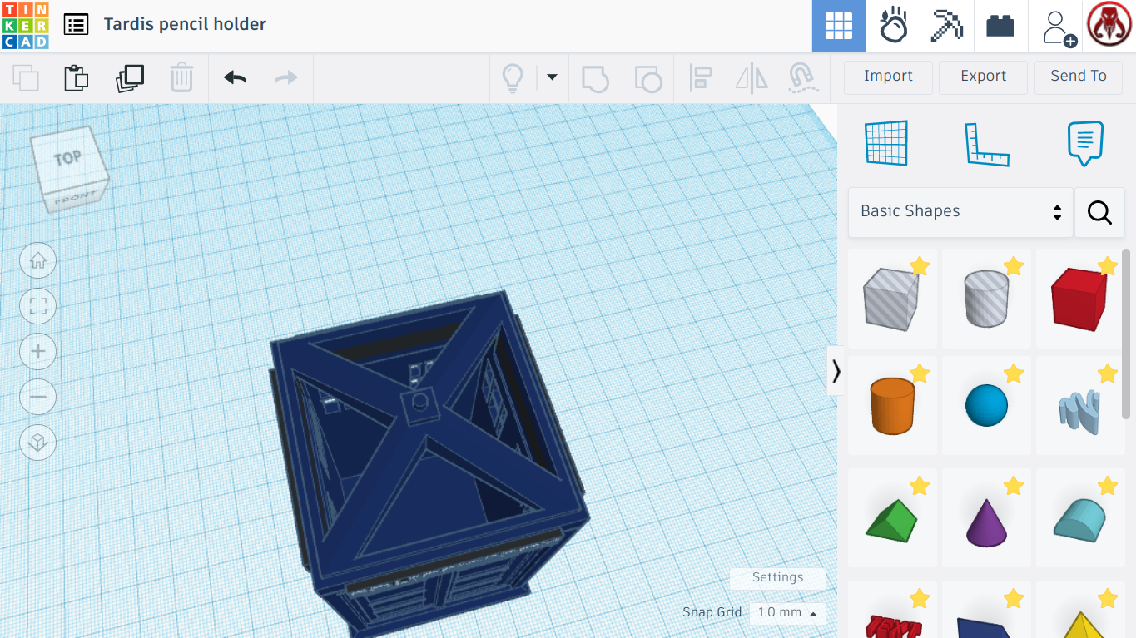Viewport: 1136px width, 638px height.
Task: Reset to Home view
Action: coord(37,261)
